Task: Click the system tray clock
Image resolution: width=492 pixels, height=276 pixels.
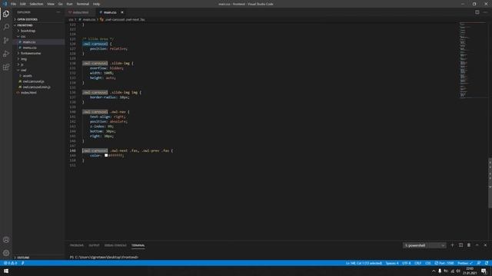Action: coord(470,271)
